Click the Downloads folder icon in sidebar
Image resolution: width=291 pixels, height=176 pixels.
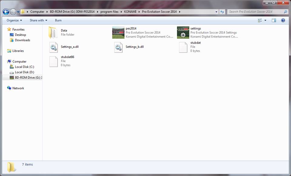[12, 40]
